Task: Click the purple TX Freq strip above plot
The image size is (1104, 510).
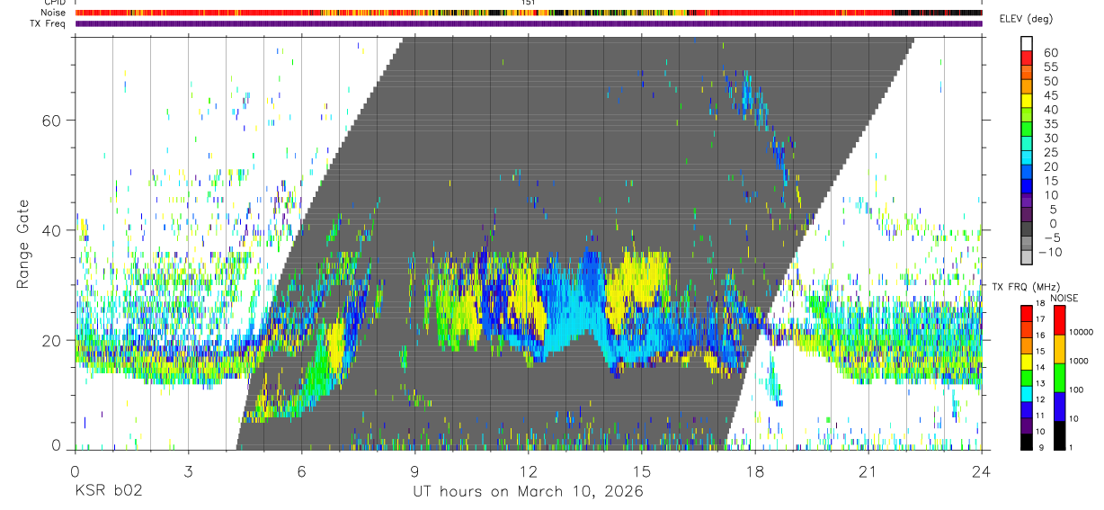Action: [x=529, y=23]
